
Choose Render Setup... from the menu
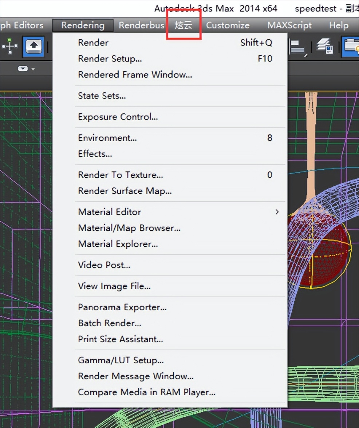coord(110,58)
